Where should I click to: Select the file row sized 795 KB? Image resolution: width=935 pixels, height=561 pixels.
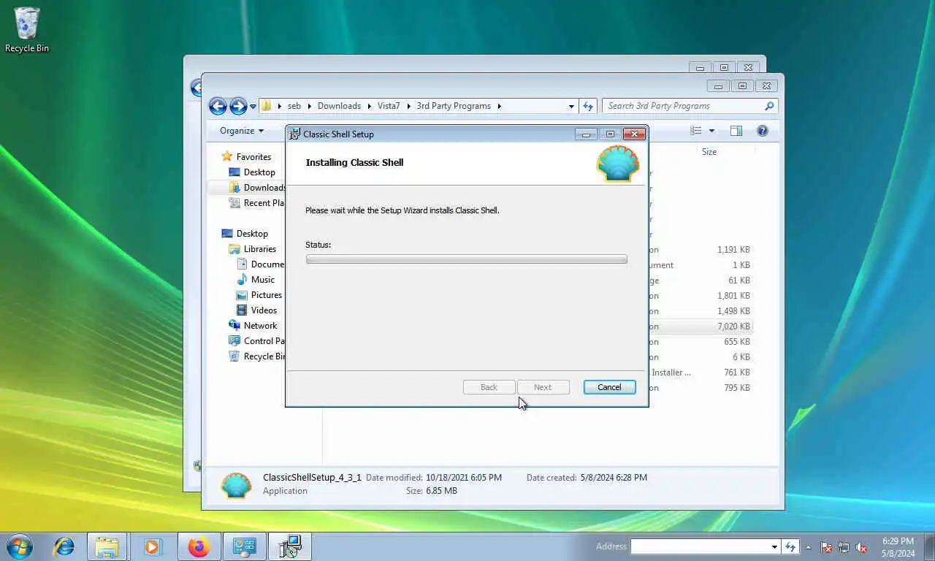point(701,388)
